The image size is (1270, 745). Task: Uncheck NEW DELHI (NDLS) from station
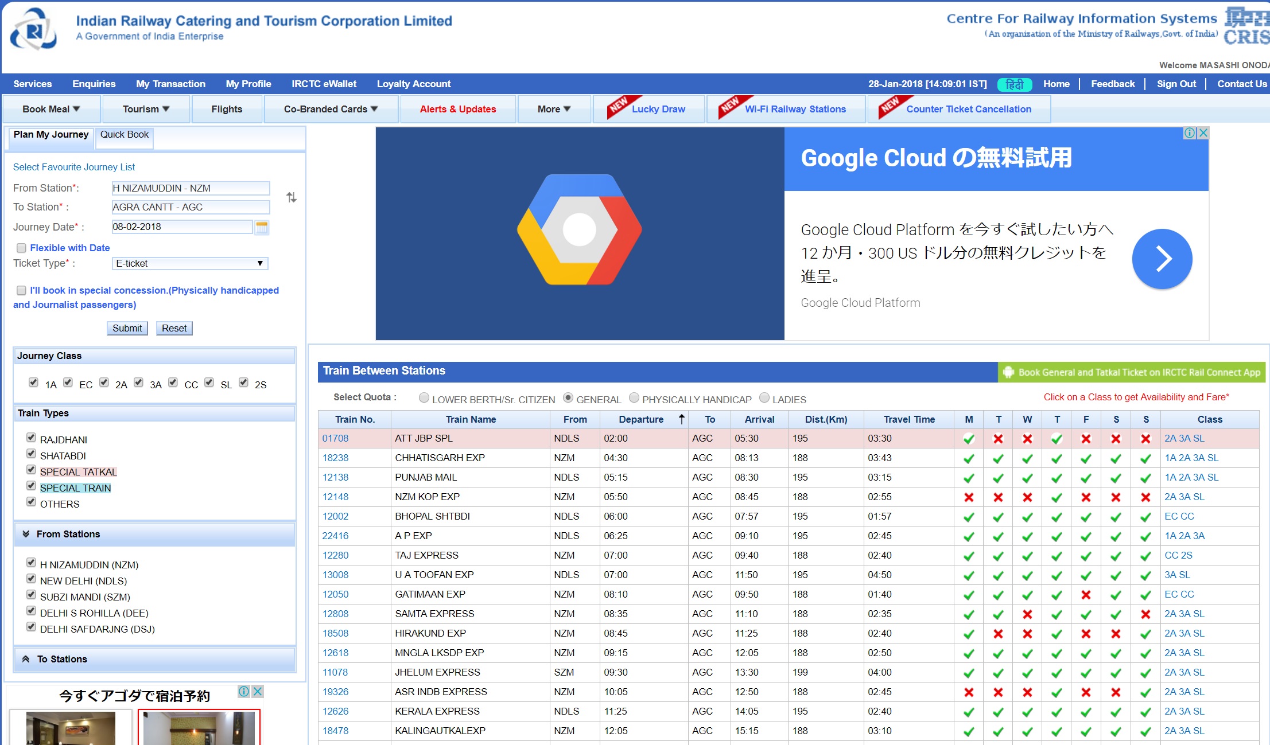(31, 579)
